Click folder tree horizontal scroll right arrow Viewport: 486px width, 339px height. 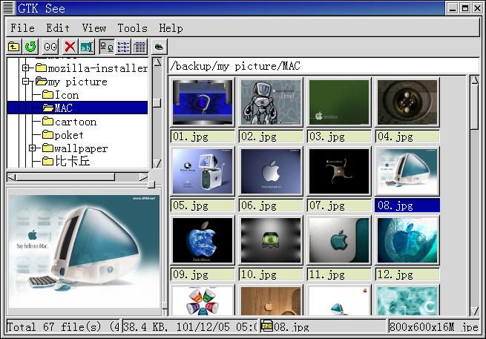[x=143, y=177]
